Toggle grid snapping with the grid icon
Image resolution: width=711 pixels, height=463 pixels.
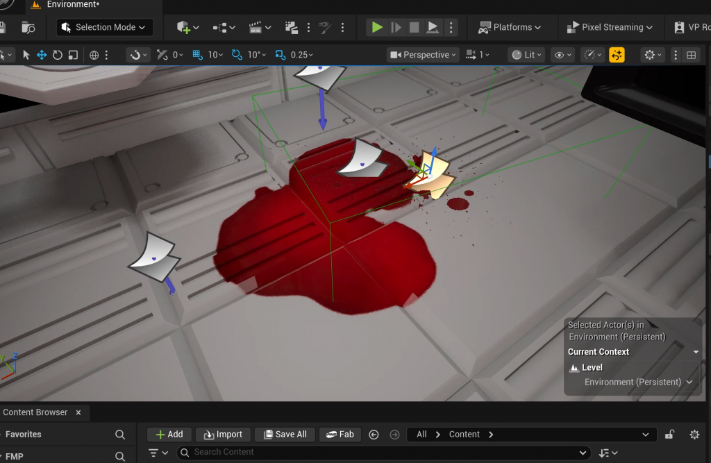coord(197,55)
